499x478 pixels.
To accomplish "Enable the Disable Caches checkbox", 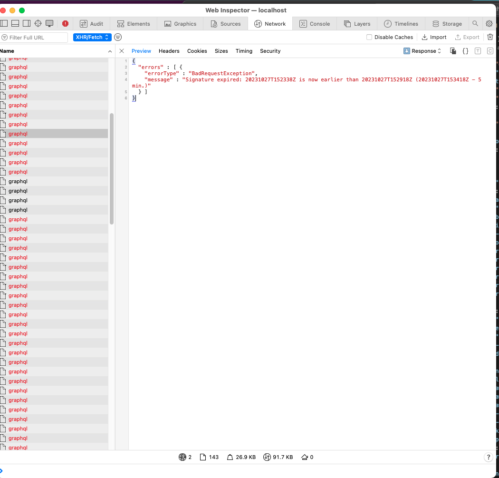I will (369, 37).
